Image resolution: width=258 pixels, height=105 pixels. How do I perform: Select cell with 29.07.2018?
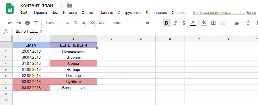click(x=31, y=51)
